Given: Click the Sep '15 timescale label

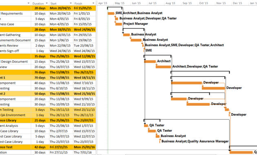Looking at the screenshot, I should (x=187, y=3).
